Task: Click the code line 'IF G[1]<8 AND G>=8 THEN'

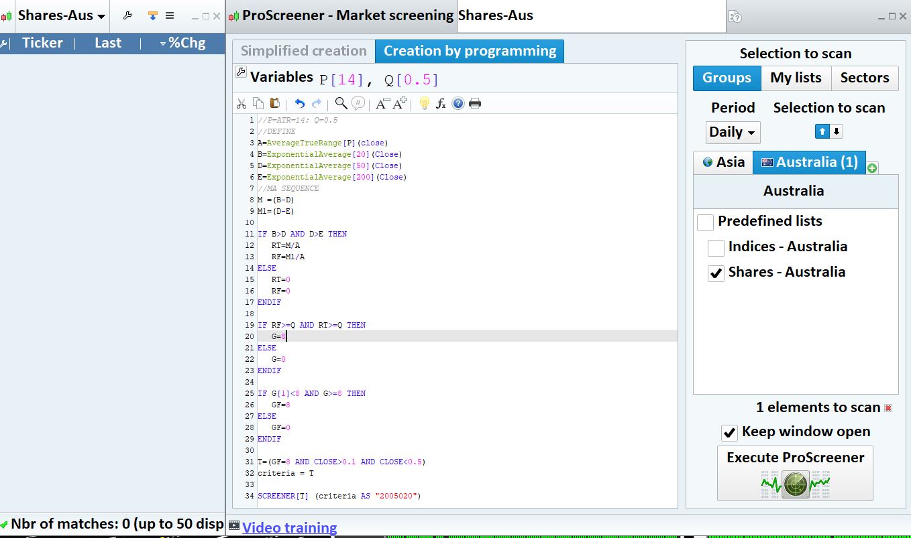Action: (311, 393)
